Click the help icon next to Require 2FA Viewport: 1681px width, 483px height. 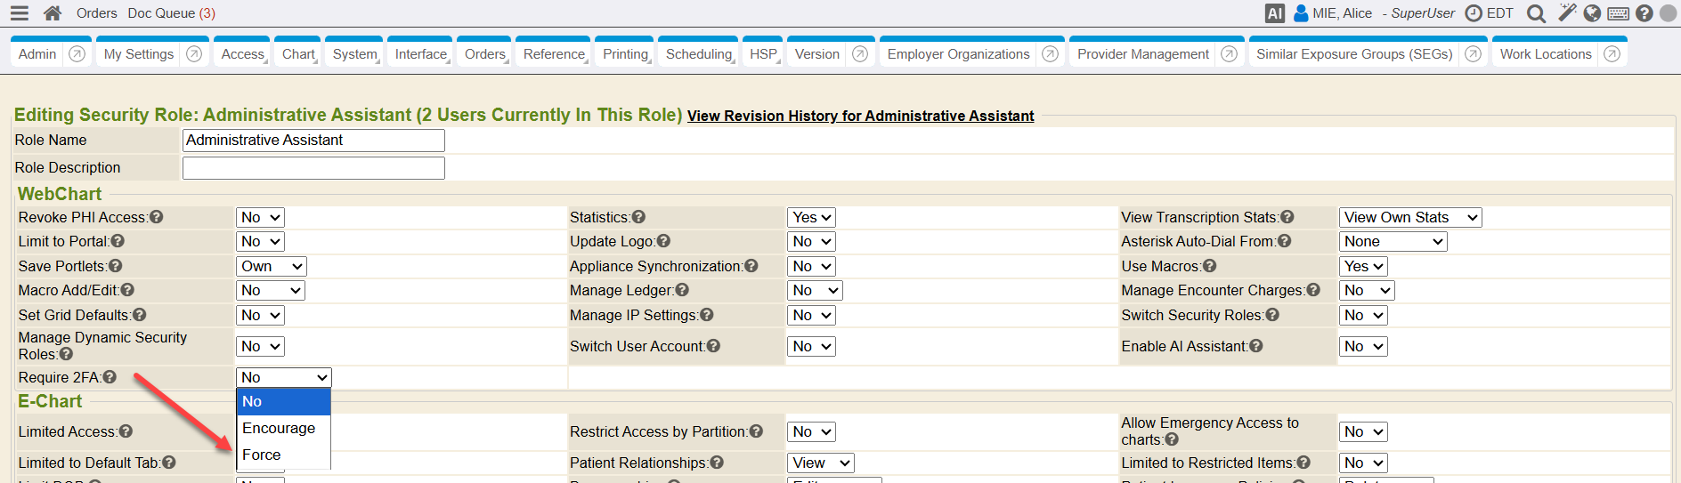point(110,377)
